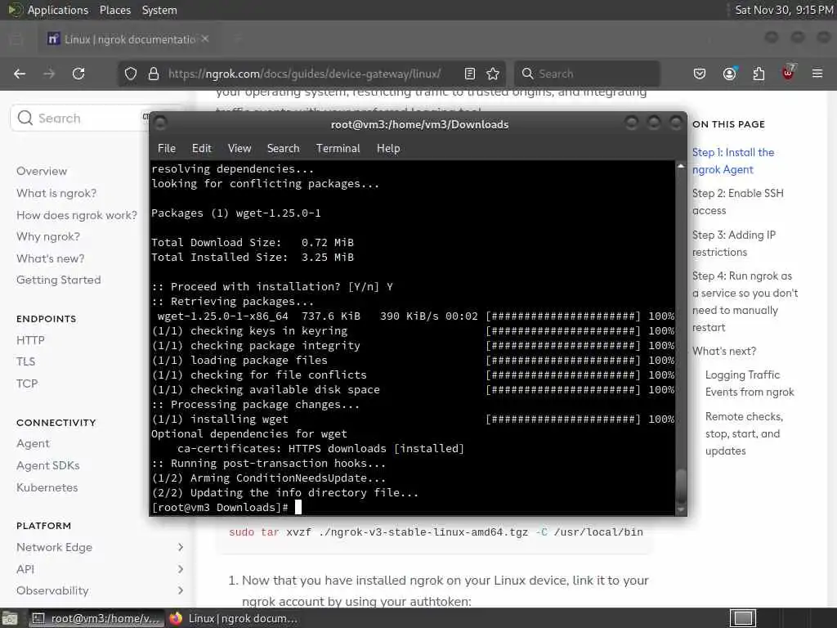Go back to the previous page in Firefox

20,74
